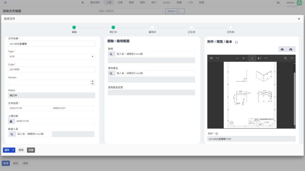Toggle the PDF viewer sidebar list icon
Image resolution: width=305 pixels, height=171 pixels.
click(211, 58)
